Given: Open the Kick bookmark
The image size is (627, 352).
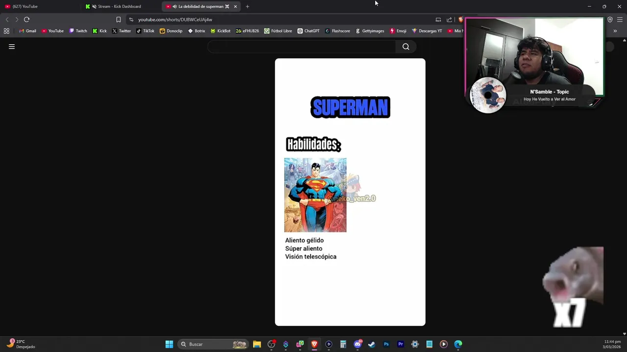Looking at the screenshot, I should (99, 31).
